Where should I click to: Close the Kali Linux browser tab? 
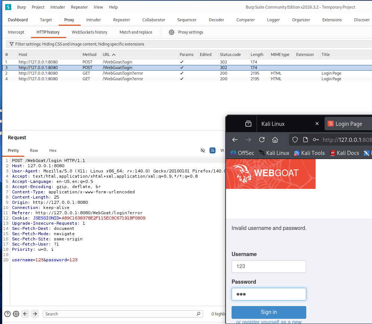point(317,124)
